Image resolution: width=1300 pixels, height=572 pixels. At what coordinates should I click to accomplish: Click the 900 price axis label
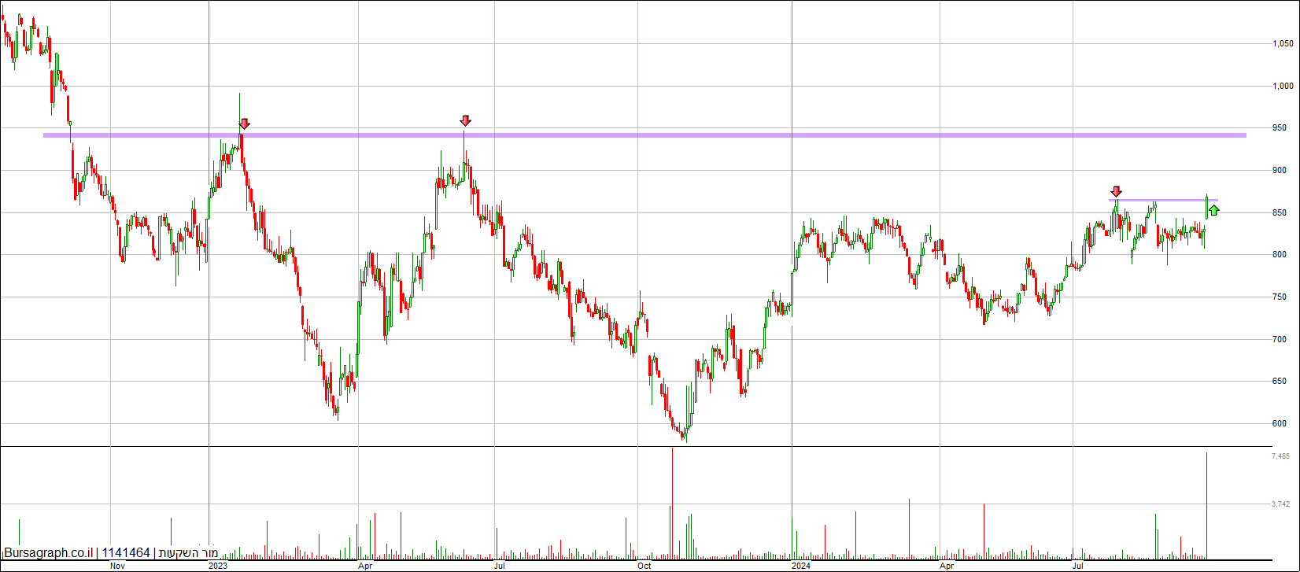[x=1280, y=171]
